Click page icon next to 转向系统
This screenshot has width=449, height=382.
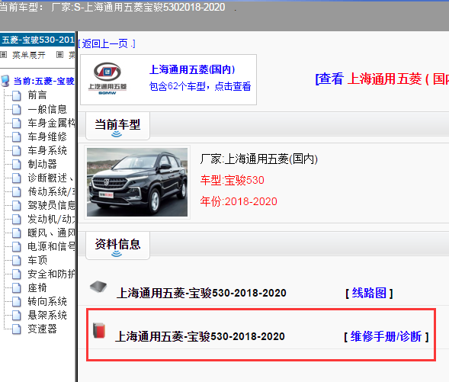tap(17, 301)
